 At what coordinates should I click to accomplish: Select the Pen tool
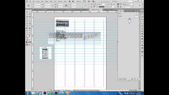(27, 21)
